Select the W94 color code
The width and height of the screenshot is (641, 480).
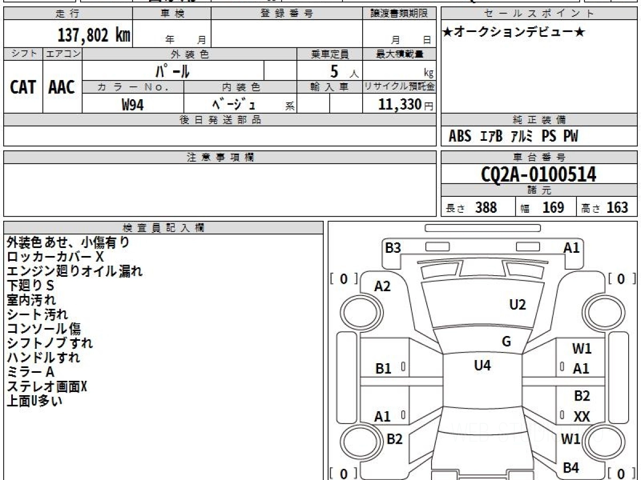tap(132, 105)
